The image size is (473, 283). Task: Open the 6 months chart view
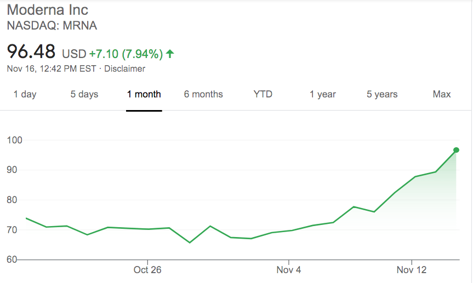point(203,94)
